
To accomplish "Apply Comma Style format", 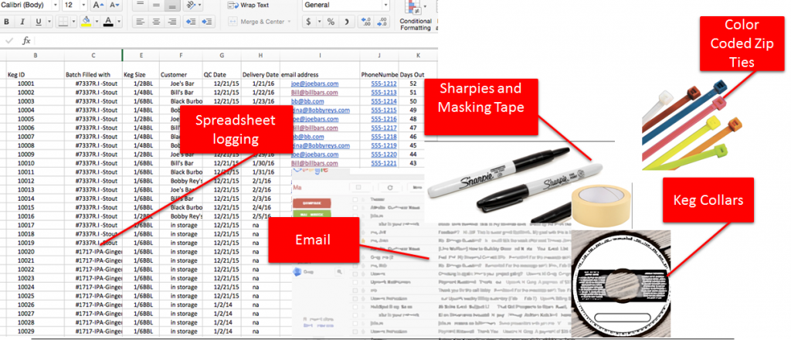I will pos(346,22).
